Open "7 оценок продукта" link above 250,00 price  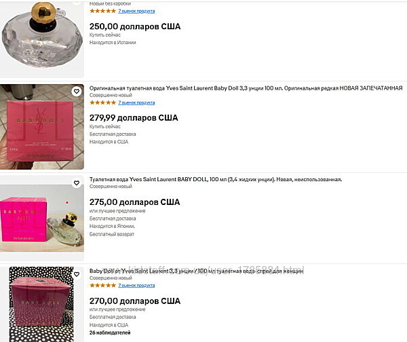pos(136,11)
